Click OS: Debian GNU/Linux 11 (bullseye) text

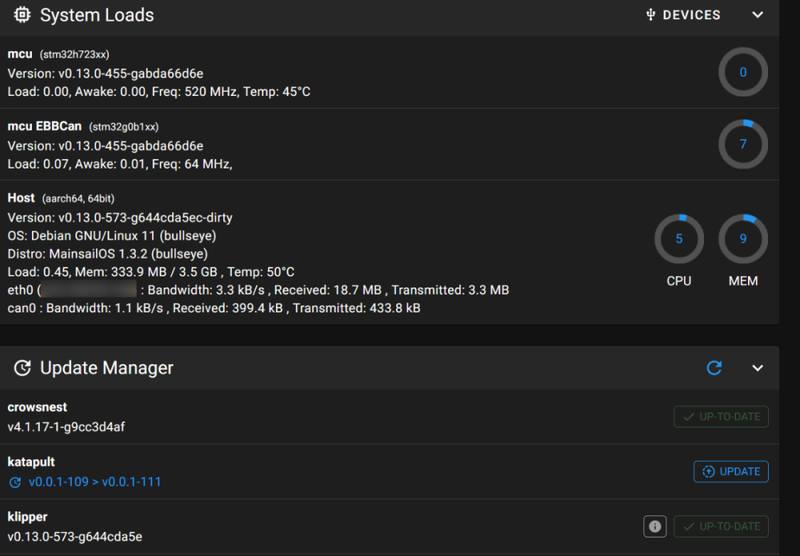(112, 236)
